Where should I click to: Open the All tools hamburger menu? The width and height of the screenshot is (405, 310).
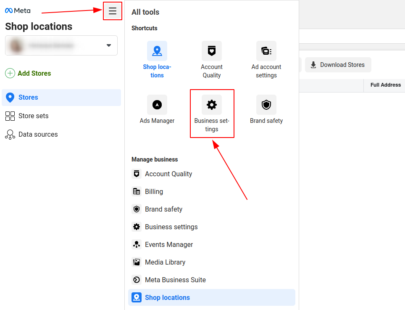click(x=112, y=11)
